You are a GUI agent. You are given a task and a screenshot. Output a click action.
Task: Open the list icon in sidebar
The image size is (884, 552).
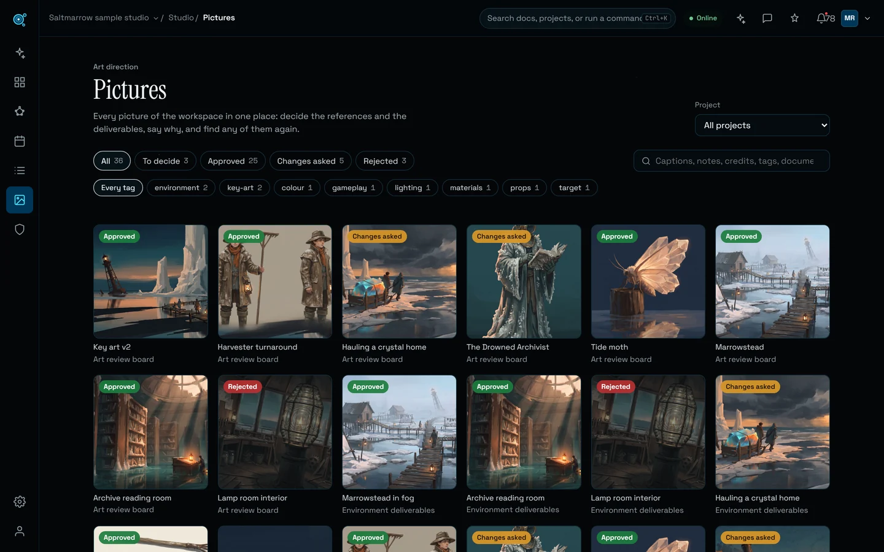pos(20,171)
